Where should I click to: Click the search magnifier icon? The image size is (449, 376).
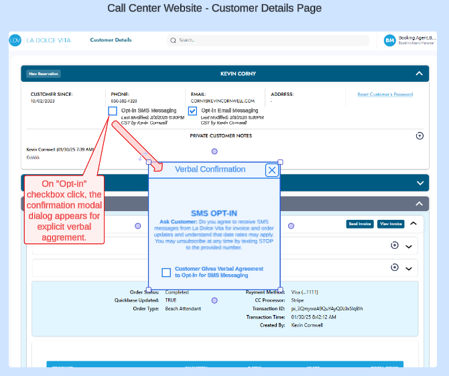pos(173,40)
